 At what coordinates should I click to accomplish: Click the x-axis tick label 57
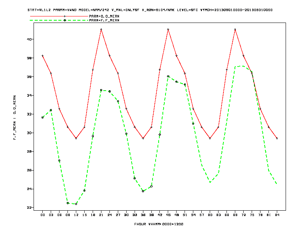(x=202, y=215)
